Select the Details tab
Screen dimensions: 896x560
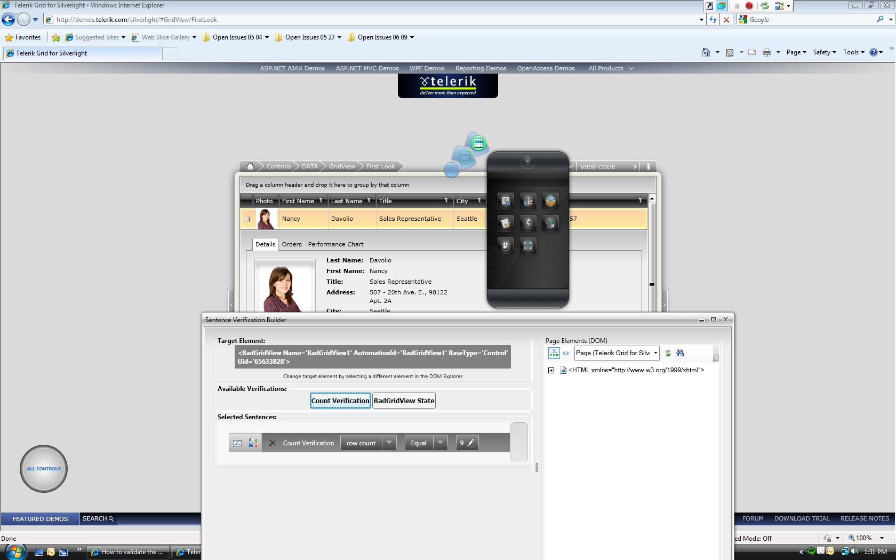pyautogui.click(x=265, y=244)
